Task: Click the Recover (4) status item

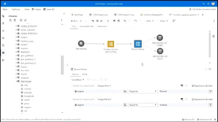Action: (188, 119)
